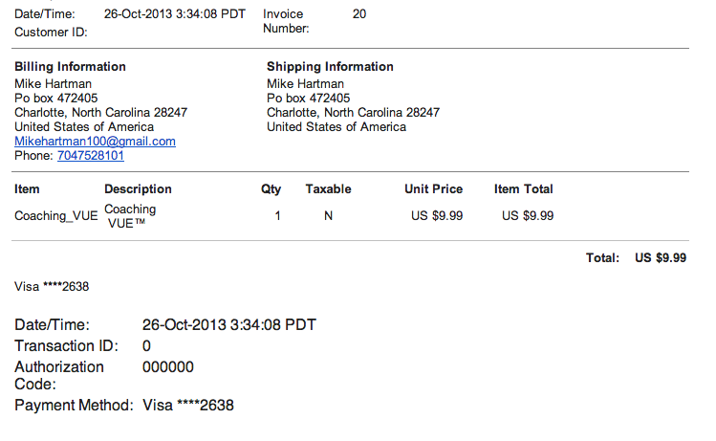The width and height of the screenshot is (716, 441).
Task: Click the authorization code value 000000
Action: 168,367
